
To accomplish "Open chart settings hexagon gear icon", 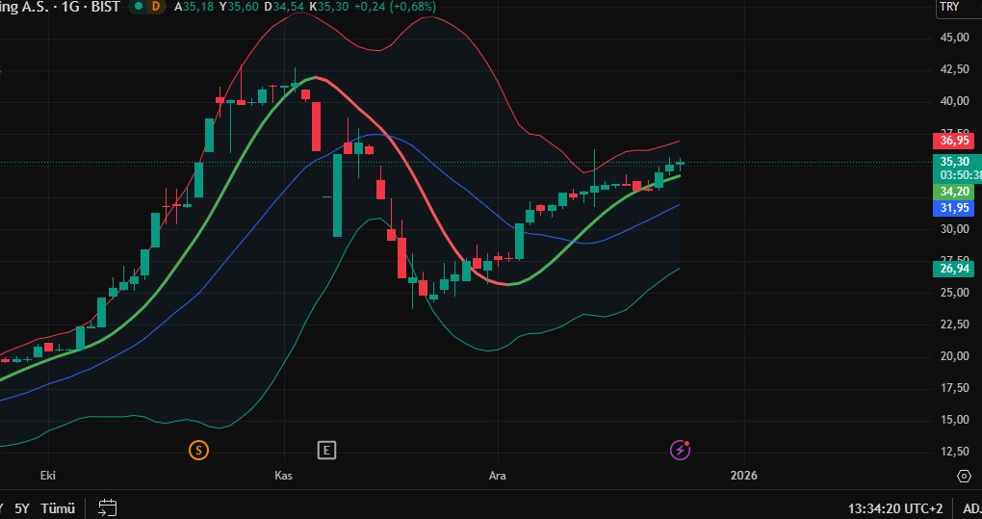I will [x=965, y=476].
